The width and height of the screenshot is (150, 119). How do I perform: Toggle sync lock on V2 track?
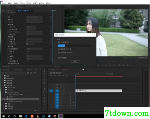(61, 88)
